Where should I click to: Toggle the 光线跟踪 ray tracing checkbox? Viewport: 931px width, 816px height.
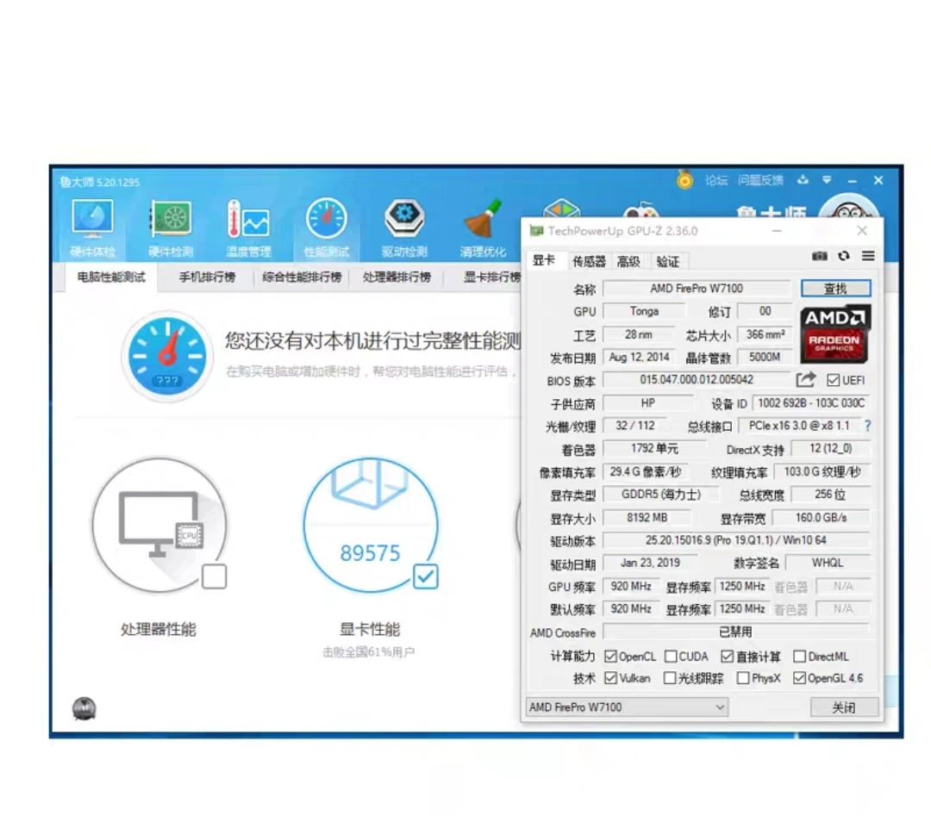670,678
